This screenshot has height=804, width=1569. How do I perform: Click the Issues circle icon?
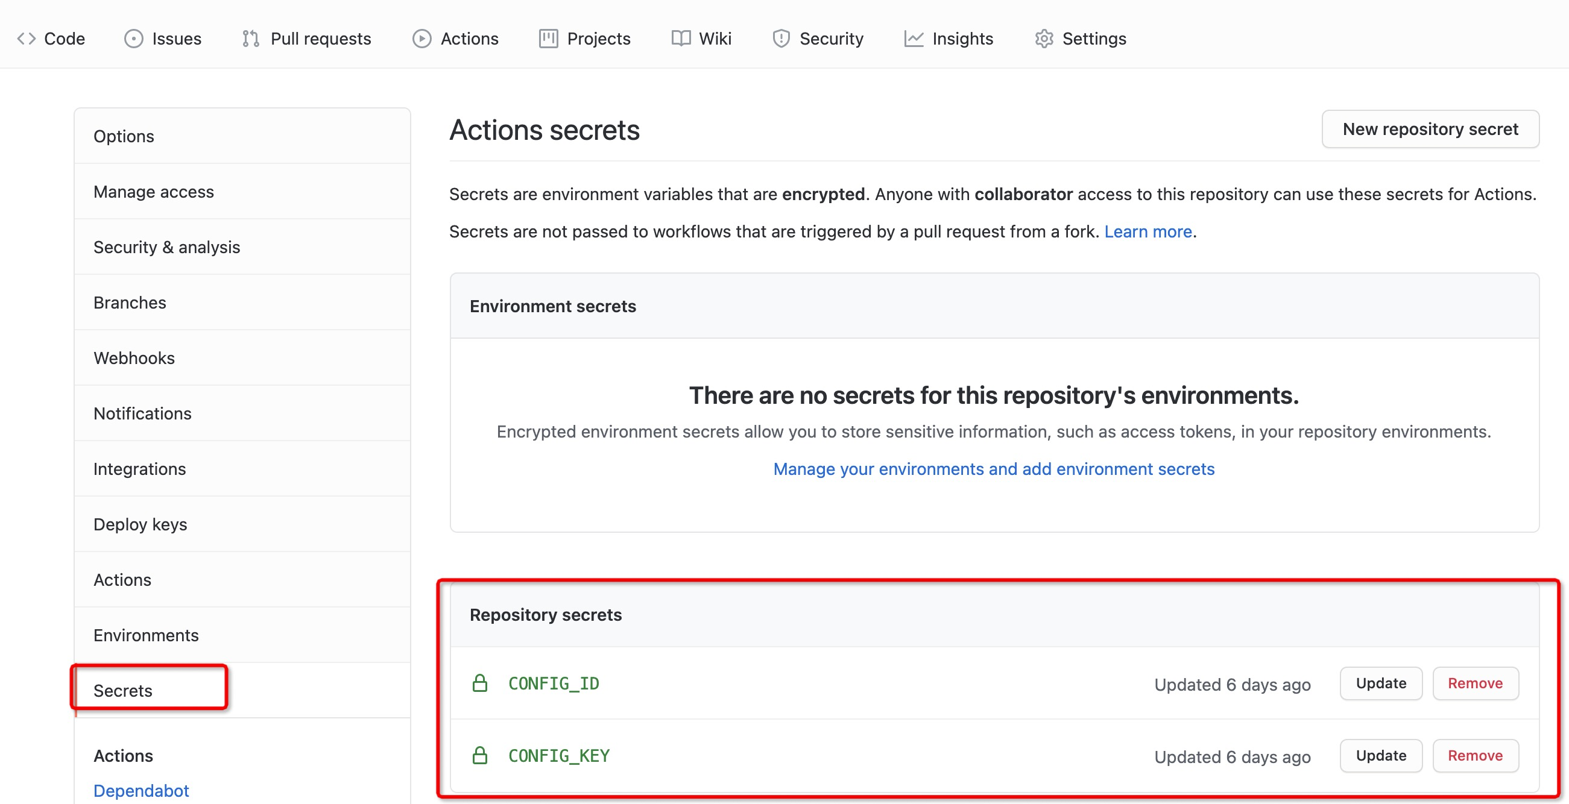[133, 39]
